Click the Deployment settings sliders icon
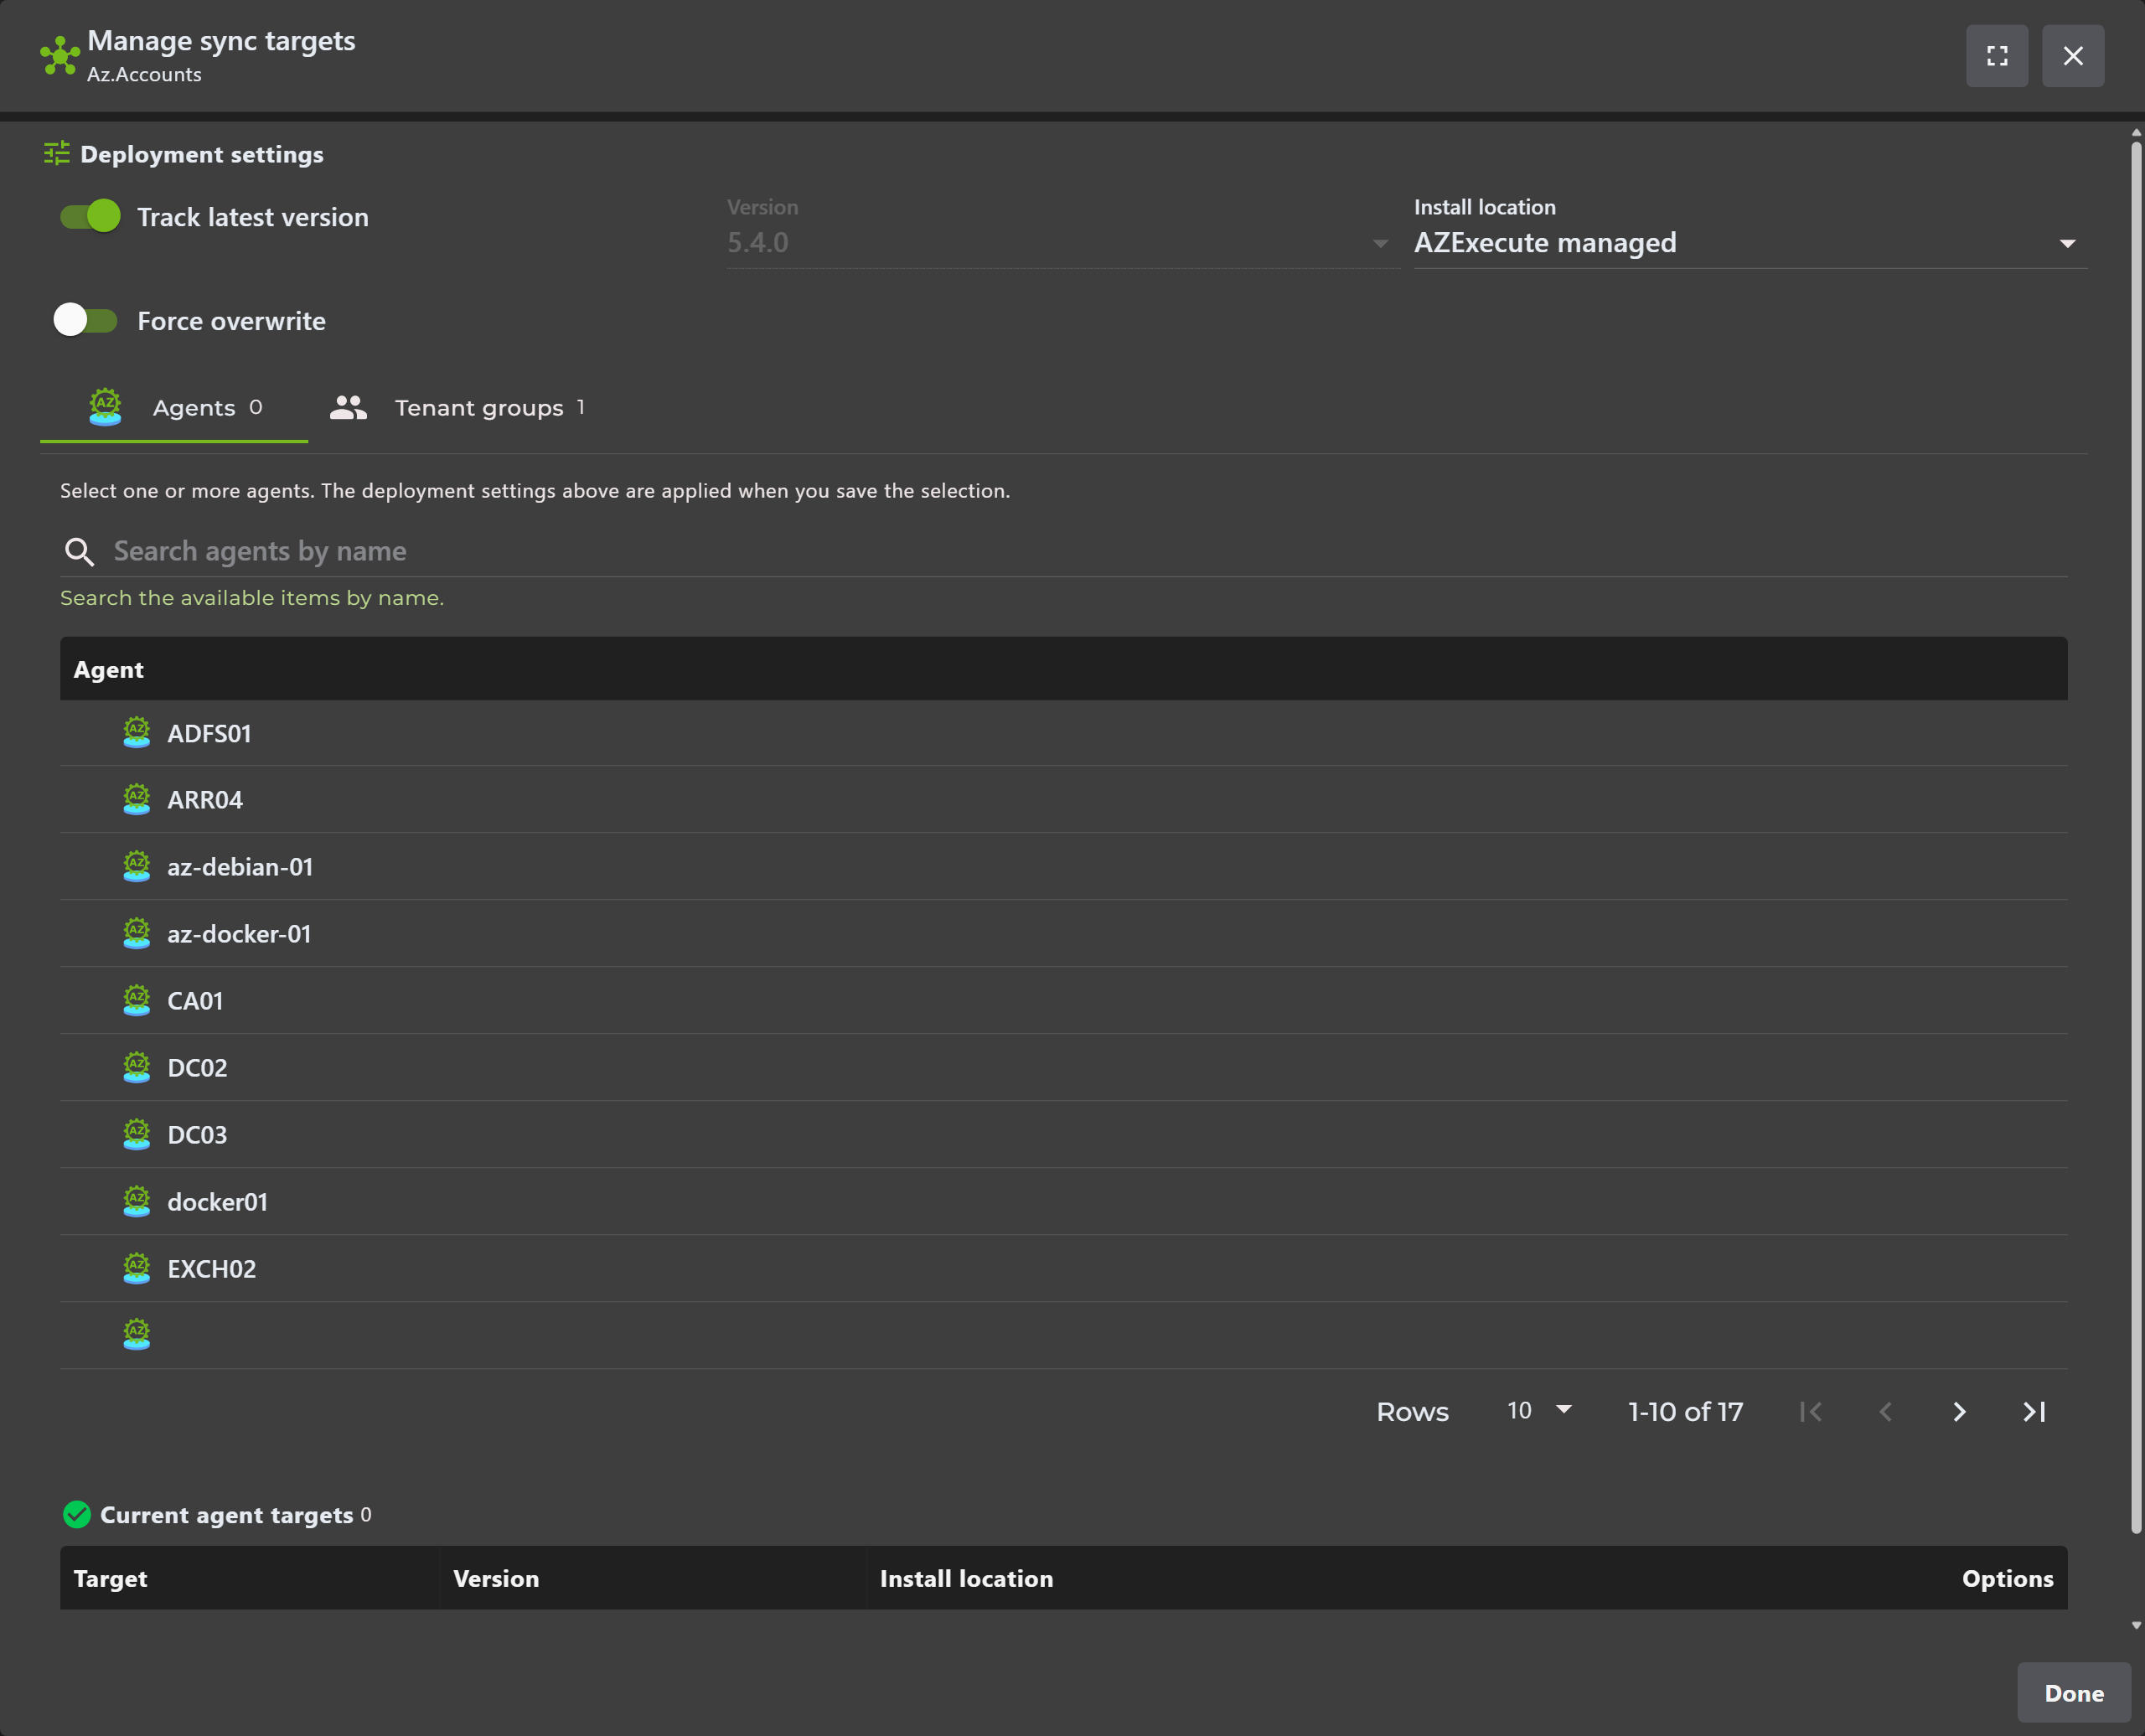 pos(56,153)
